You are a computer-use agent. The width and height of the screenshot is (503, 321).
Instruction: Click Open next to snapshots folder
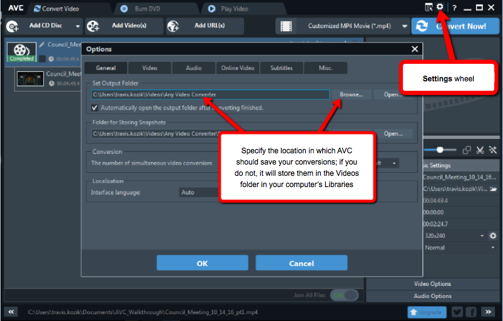click(394, 133)
